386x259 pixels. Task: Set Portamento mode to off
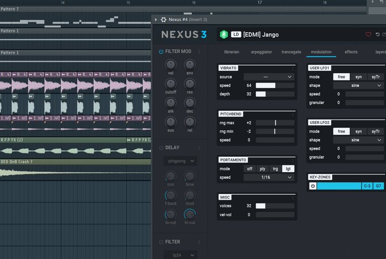click(x=250, y=169)
